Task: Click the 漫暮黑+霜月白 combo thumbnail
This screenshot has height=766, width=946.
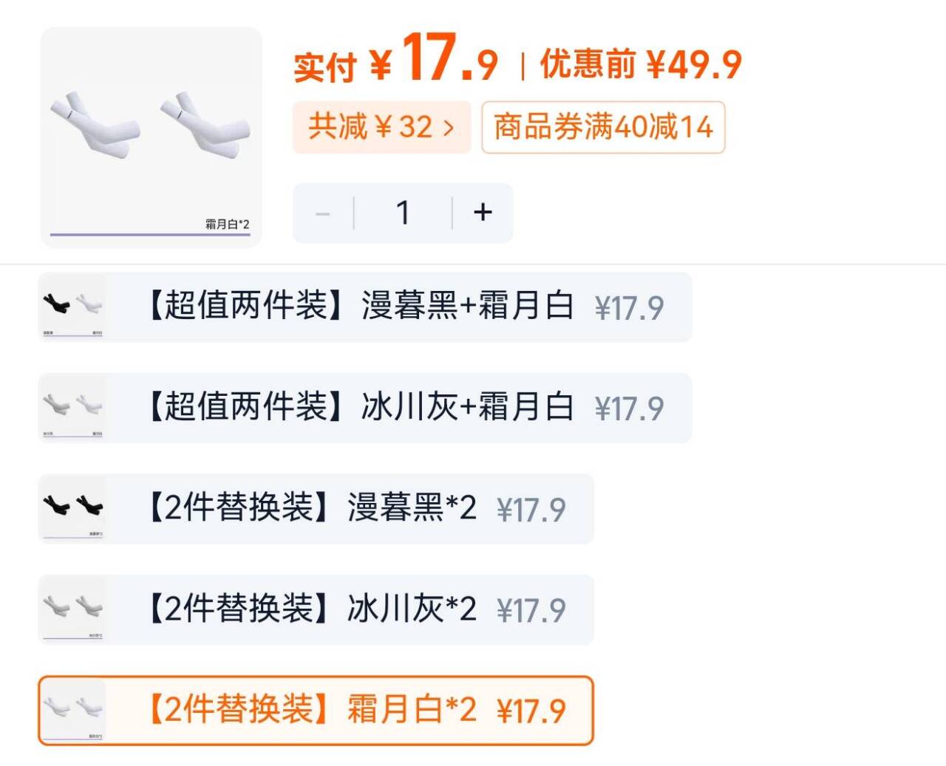Action: [72, 307]
